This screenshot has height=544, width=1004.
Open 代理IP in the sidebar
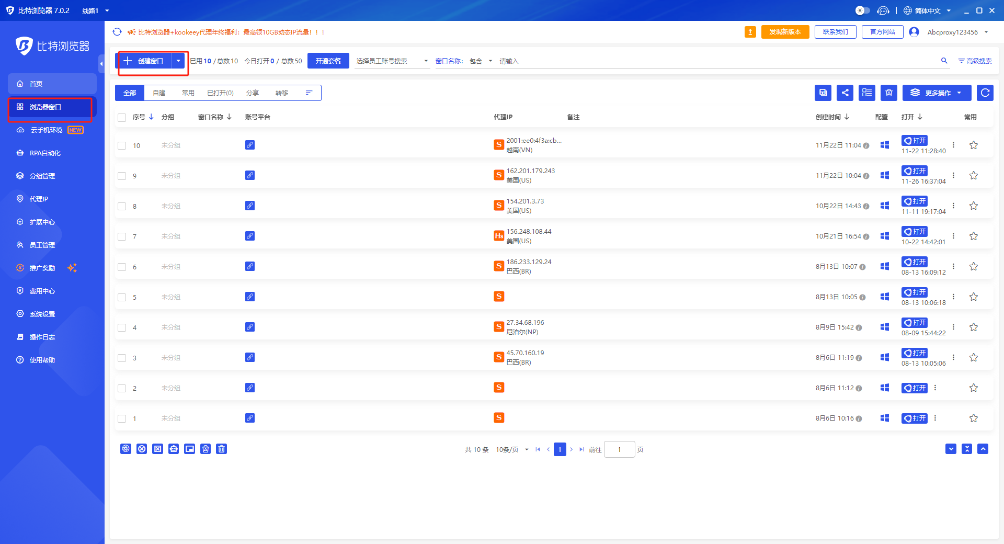click(x=39, y=199)
